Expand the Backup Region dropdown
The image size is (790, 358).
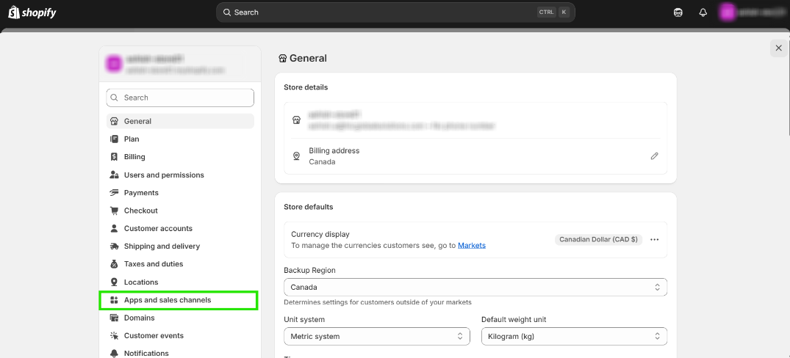coord(475,288)
